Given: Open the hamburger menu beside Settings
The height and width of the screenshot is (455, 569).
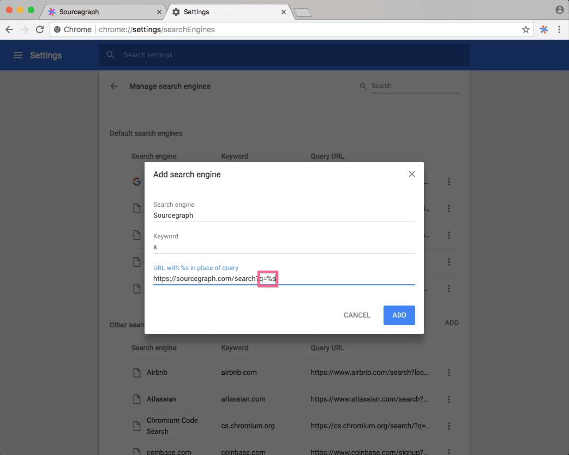Looking at the screenshot, I should [x=18, y=55].
